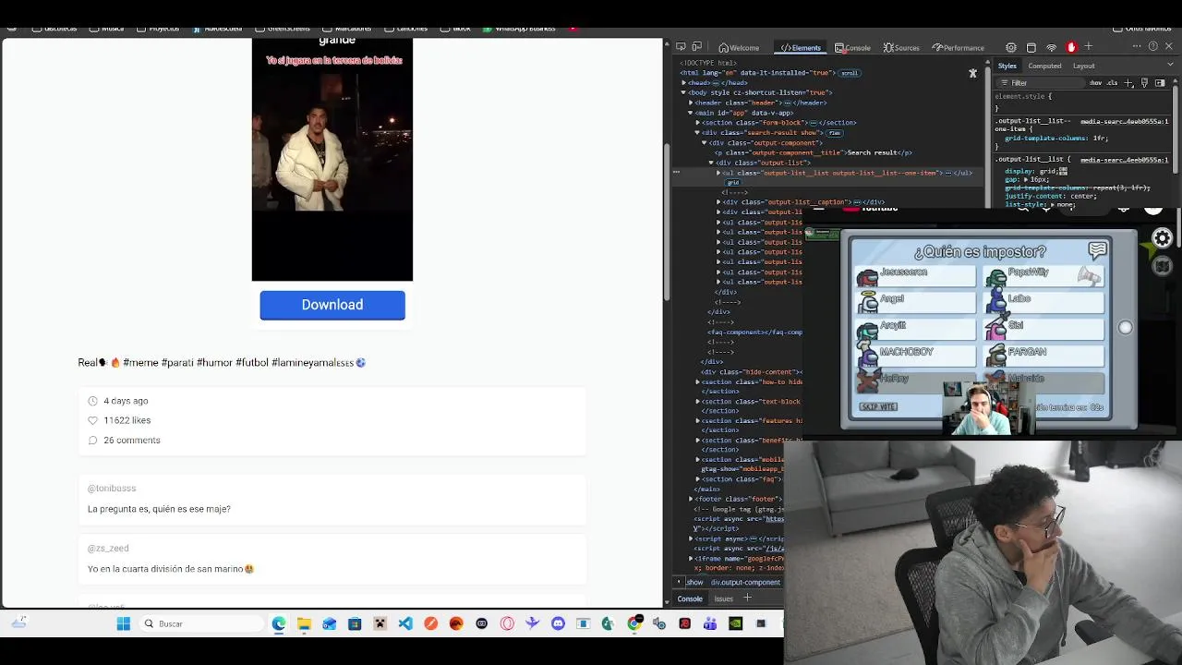Expand the header class="header" node
This screenshot has width=1182, height=665.
tap(690, 103)
